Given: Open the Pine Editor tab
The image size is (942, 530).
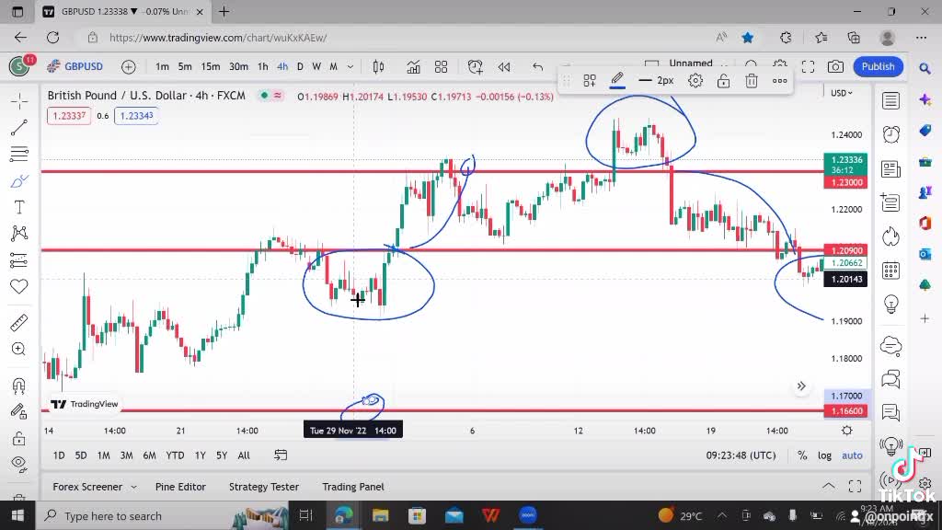Looking at the screenshot, I should [x=180, y=487].
